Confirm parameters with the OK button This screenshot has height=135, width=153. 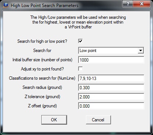[54, 120]
